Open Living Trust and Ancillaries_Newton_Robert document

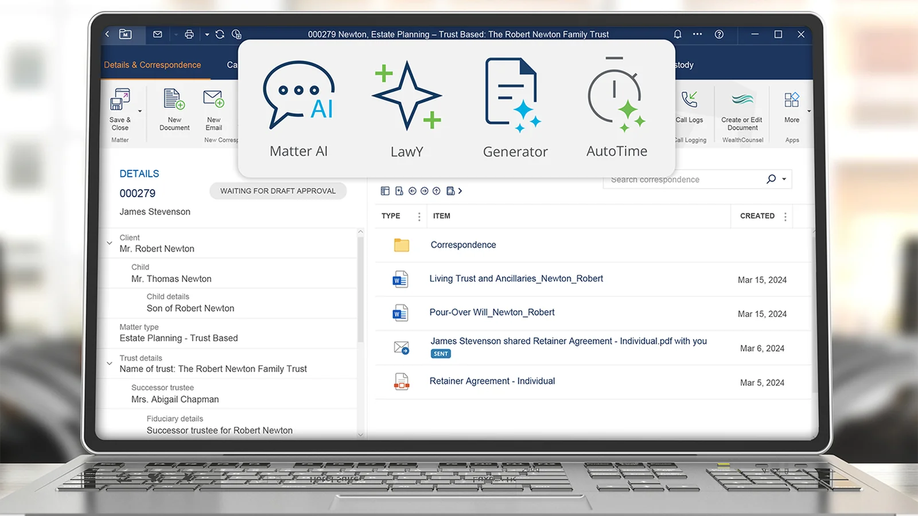coord(516,279)
